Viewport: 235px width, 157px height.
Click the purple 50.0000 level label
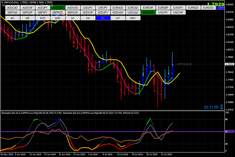click(230, 131)
